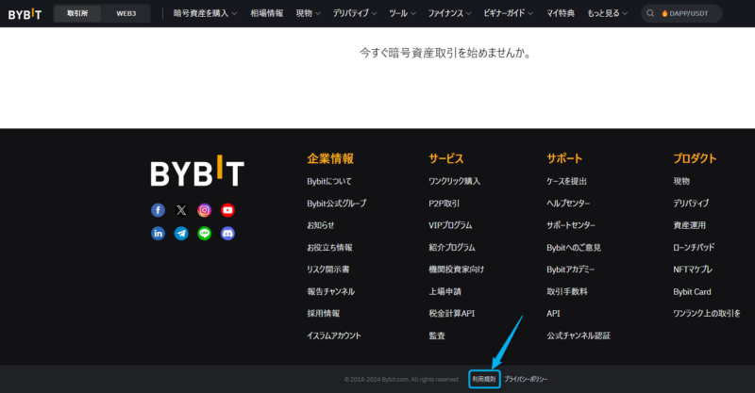Open Bybit Card footer link
Viewport: 755px width, 393px height.
692,292
